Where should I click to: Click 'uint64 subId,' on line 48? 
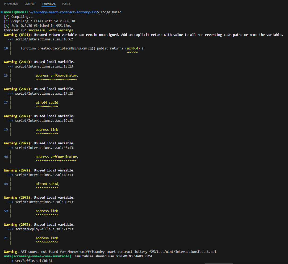(48, 184)
